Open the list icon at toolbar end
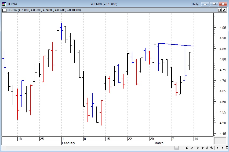 (x=227, y=148)
